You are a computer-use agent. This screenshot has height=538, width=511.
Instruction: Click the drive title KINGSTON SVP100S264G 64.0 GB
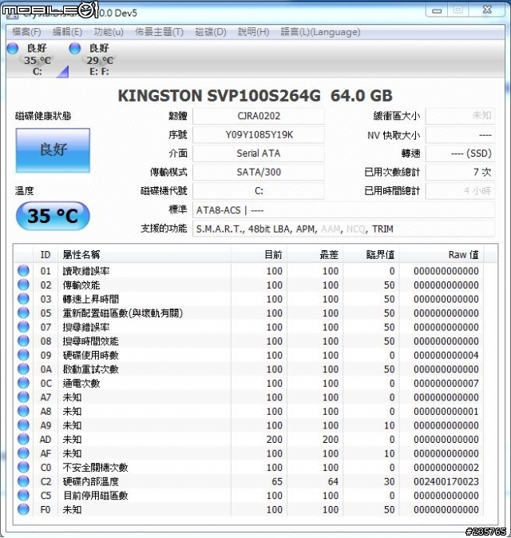[255, 95]
